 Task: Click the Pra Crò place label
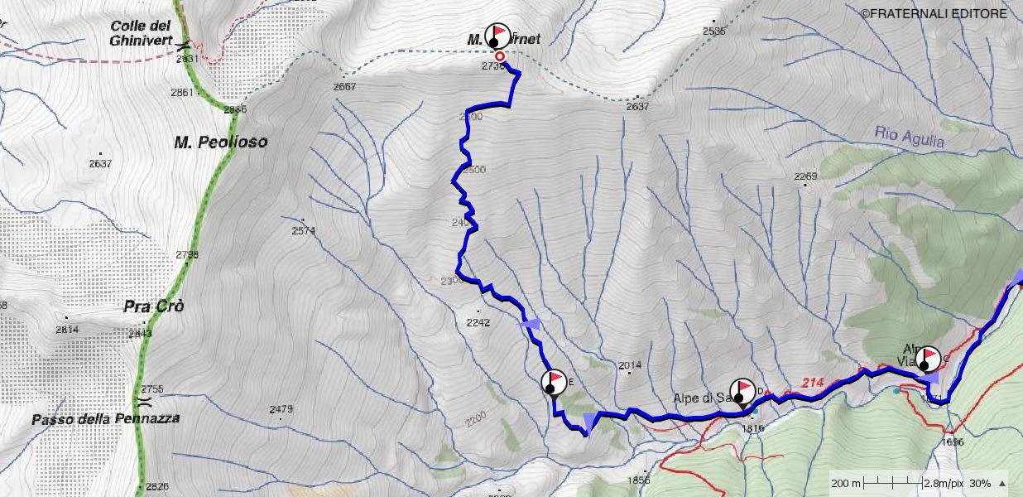153,306
